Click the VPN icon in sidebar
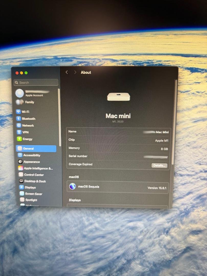The width and height of the screenshot is (207, 276). click(19, 132)
